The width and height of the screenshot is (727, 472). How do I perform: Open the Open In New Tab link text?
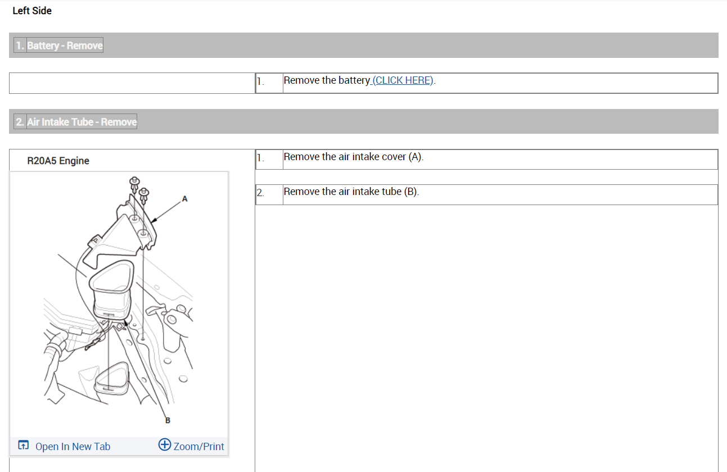click(73, 447)
